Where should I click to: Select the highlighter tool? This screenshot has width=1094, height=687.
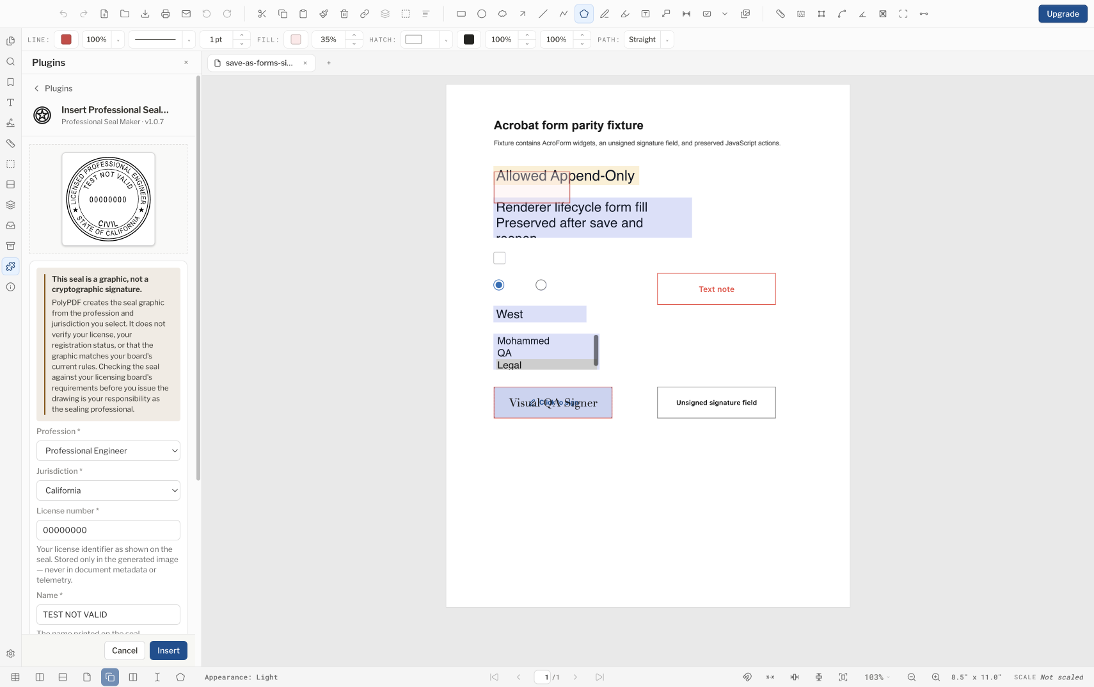(x=625, y=13)
